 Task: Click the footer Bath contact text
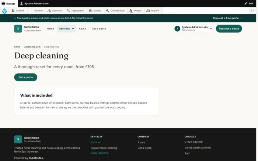point(187,153)
